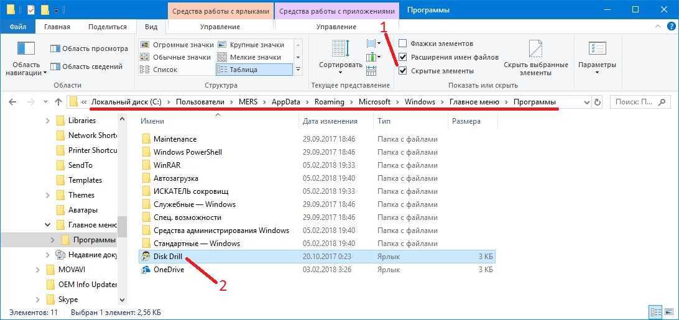The height and width of the screenshot is (320, 679).
Task: Collapse the ribbon chevron
Action: (658, 27)
